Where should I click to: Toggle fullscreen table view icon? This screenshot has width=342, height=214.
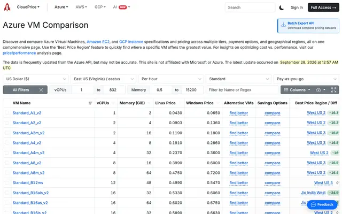pos(333,90)
